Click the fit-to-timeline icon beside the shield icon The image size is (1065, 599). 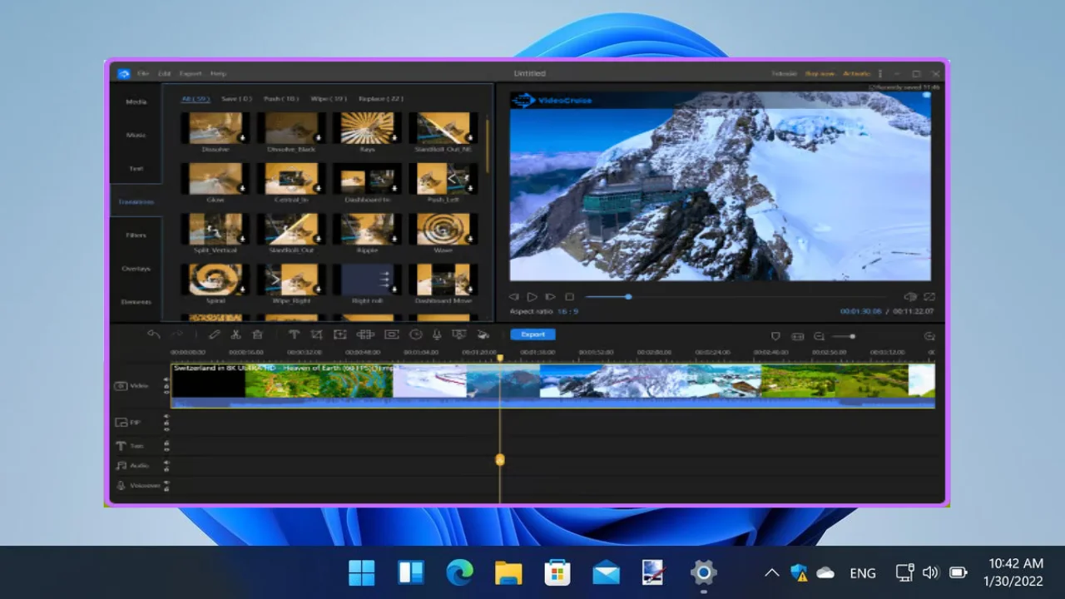(798, 336)
